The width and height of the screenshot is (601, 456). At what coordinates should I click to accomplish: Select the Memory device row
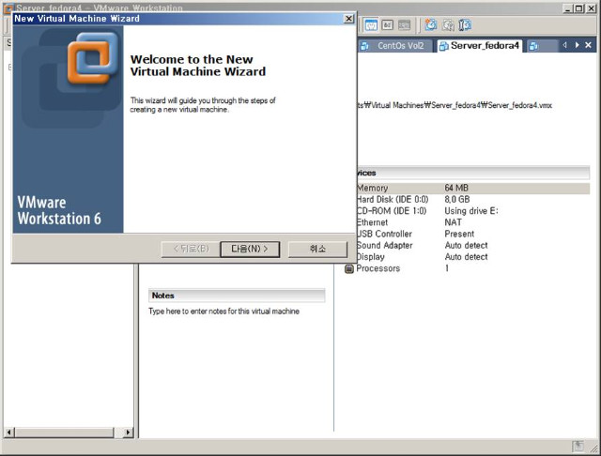(x=473, y=188)
